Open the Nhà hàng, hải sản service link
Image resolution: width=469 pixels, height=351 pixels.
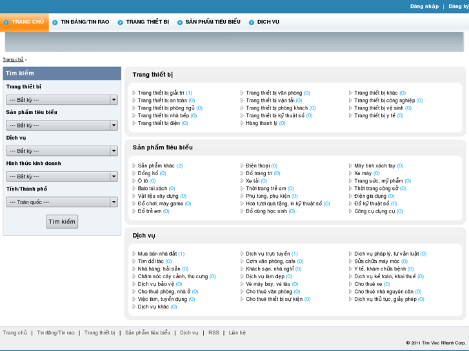tap(159, 269)
